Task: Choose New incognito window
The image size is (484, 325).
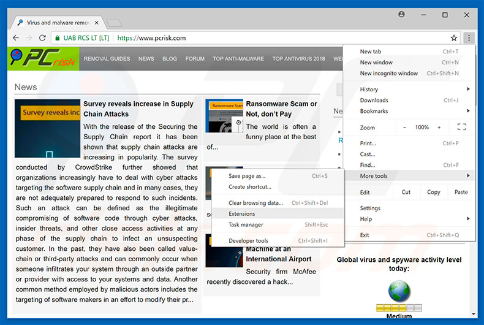Action: click(x=389, y=73)
